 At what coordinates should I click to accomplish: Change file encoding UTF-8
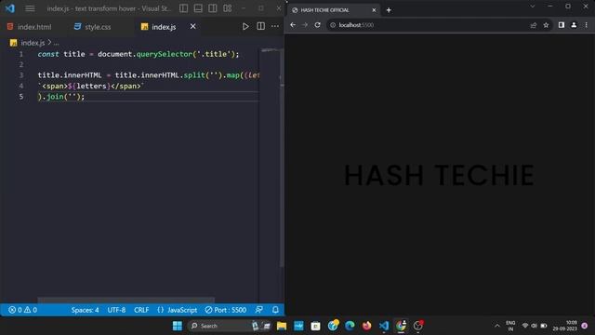116,310
